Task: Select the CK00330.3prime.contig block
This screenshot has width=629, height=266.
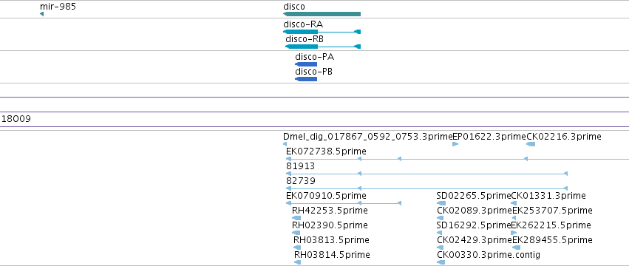Action: [441, 262]
